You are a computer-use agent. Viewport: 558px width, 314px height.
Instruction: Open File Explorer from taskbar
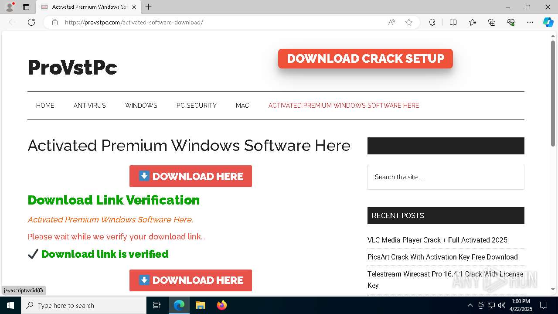tap(200, 305)
